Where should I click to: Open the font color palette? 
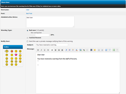(x=73, y=50)
